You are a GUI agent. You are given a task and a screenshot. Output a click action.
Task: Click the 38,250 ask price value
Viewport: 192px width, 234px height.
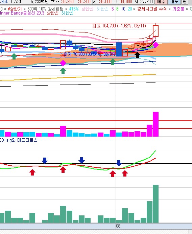coord(67,2)
